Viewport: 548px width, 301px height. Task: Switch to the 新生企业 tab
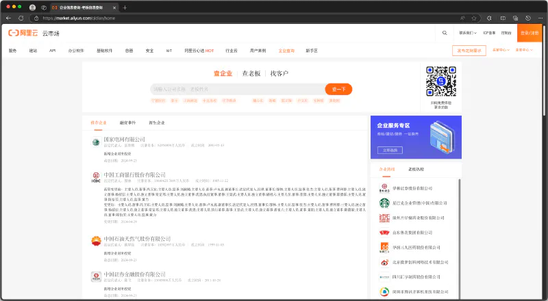point(157,122)
